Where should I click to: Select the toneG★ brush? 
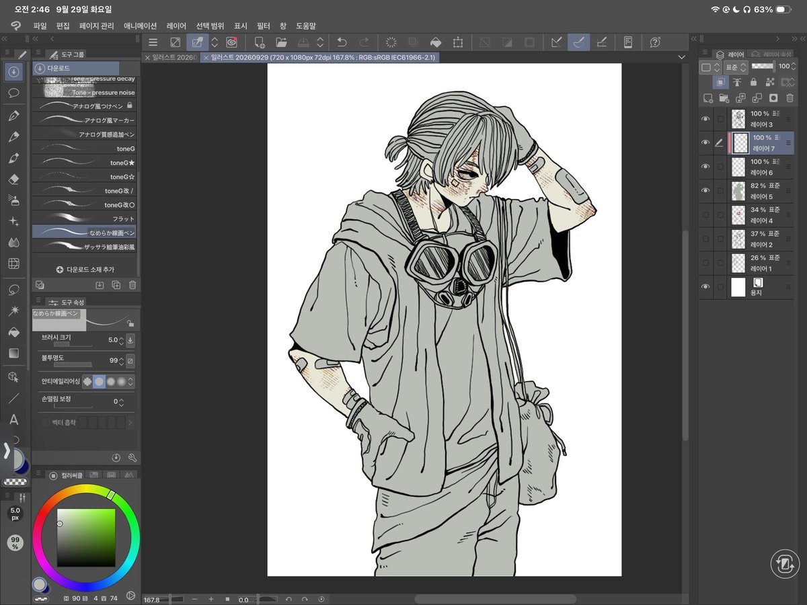coord(85,163)
